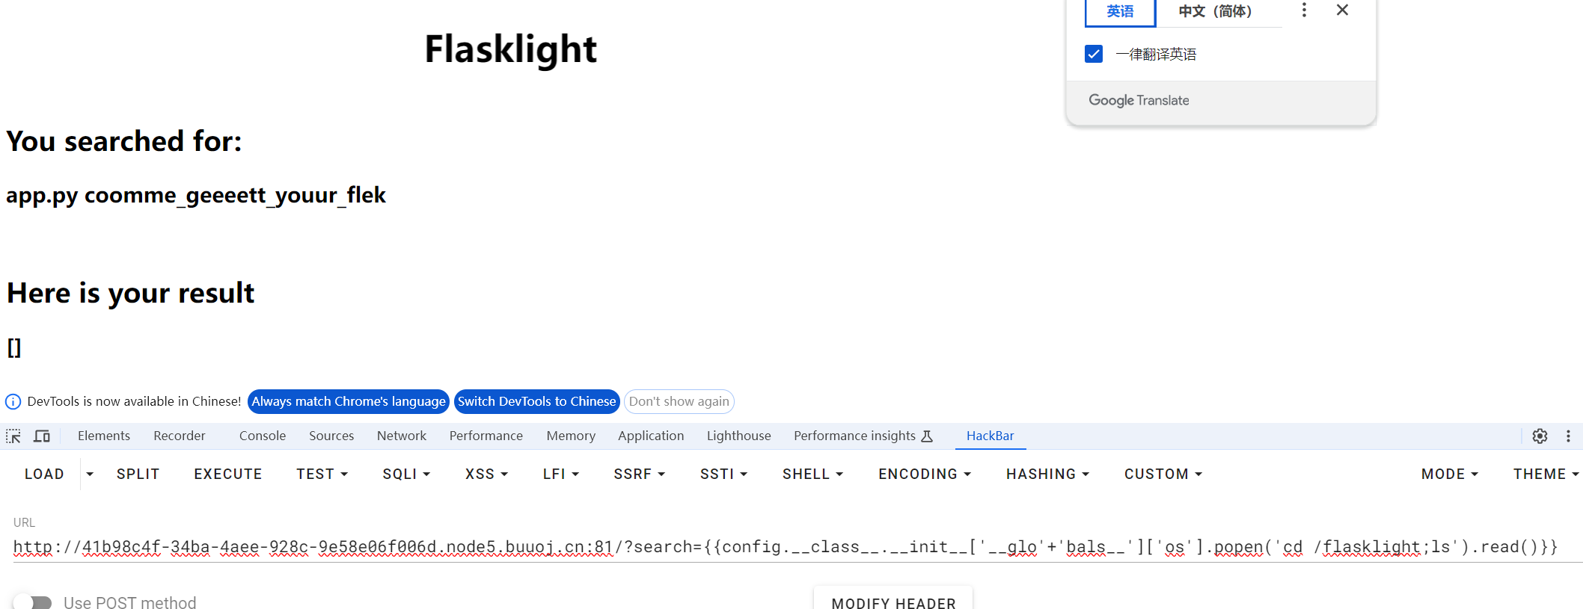Open the SHELL dropdown menu
1583x609 pixels.
coord(812,474)
